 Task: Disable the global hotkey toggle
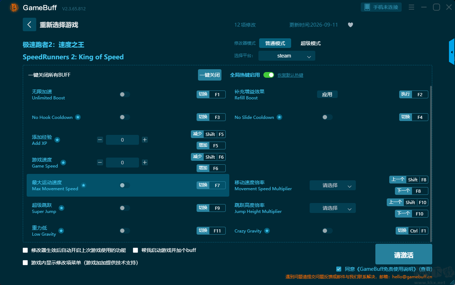(x=269, y=75)
